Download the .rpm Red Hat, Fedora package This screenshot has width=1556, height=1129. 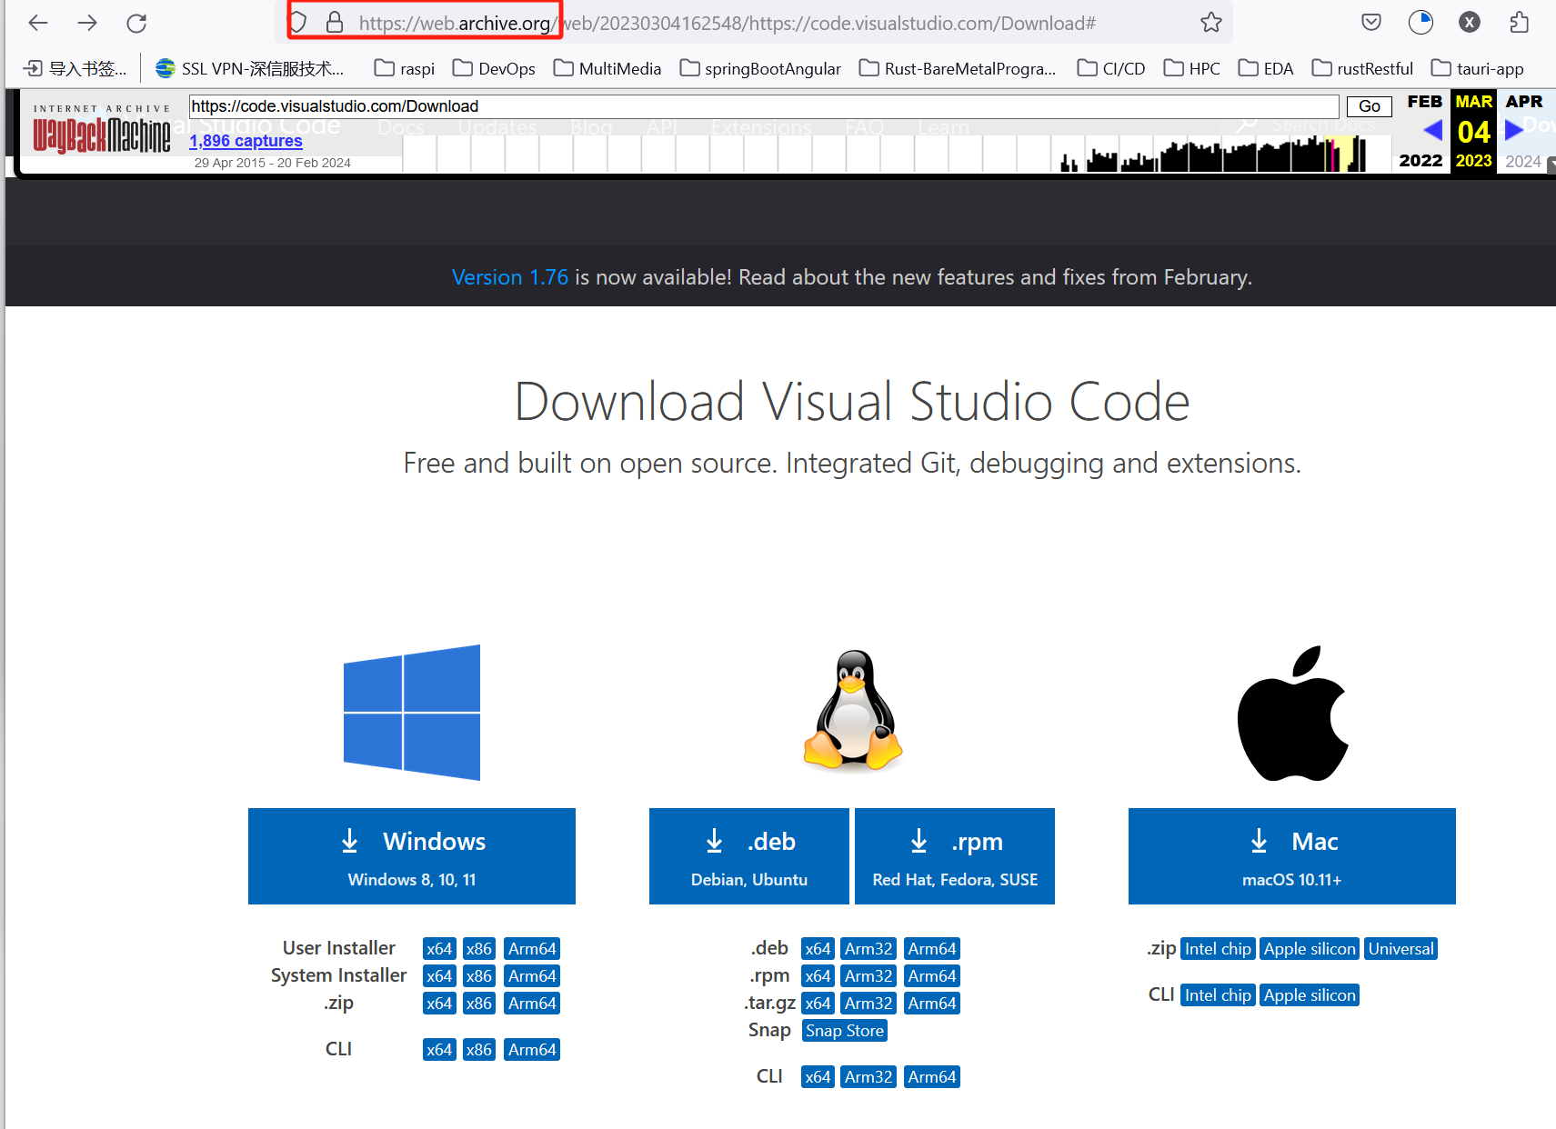click(955, 856)
